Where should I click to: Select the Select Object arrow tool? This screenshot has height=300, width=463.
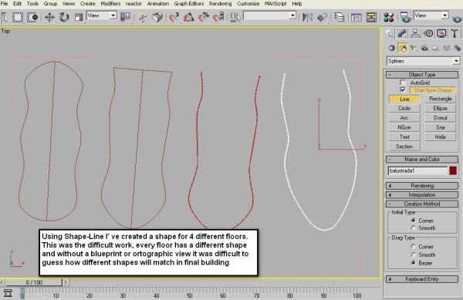point(5,18)
